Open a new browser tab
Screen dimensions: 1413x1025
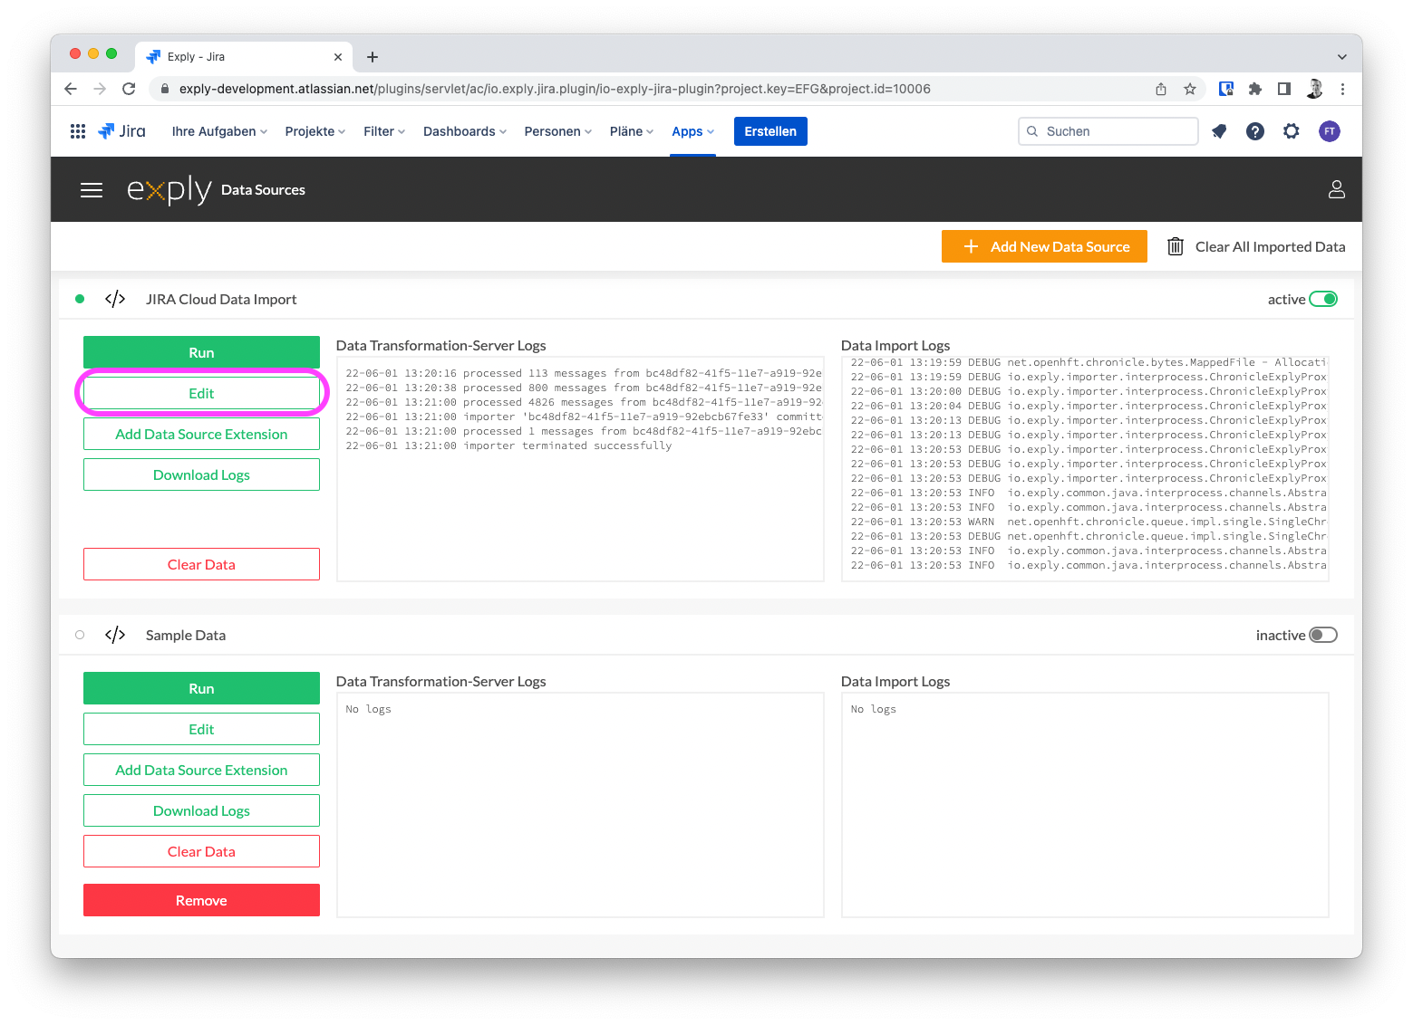[373, 57]
